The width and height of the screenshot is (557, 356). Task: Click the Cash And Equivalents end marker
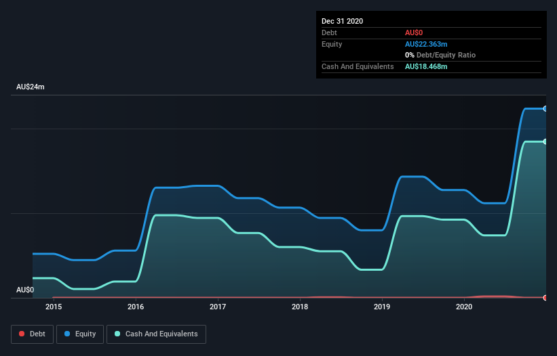(545, 141)
